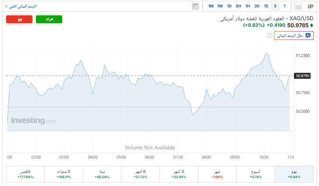This screenshot has height=186, width=319.
Task: Set chart interval to 5H
Action: pos(238,6)
